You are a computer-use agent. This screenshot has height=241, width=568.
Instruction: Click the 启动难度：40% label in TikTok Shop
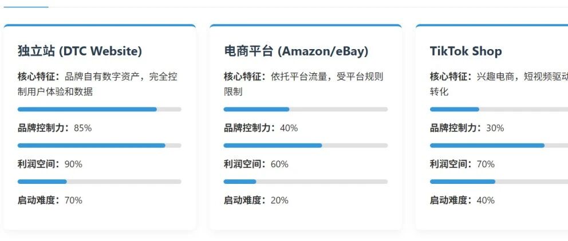pyautogui.click(x=462, y=200)
